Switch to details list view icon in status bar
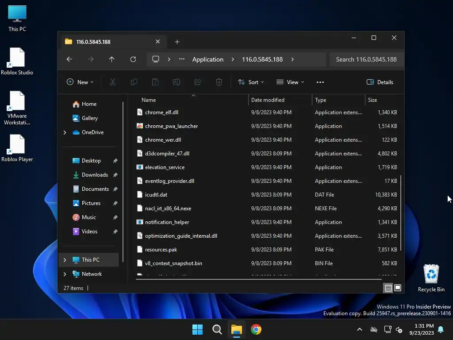 point(388,288)
